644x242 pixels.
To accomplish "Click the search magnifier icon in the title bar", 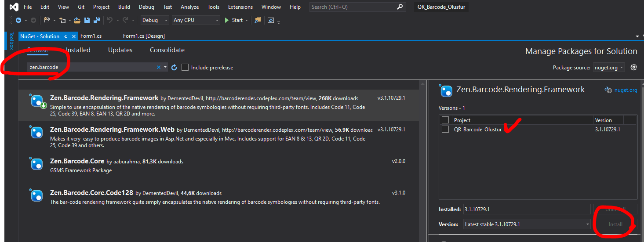I will [400, 7].
